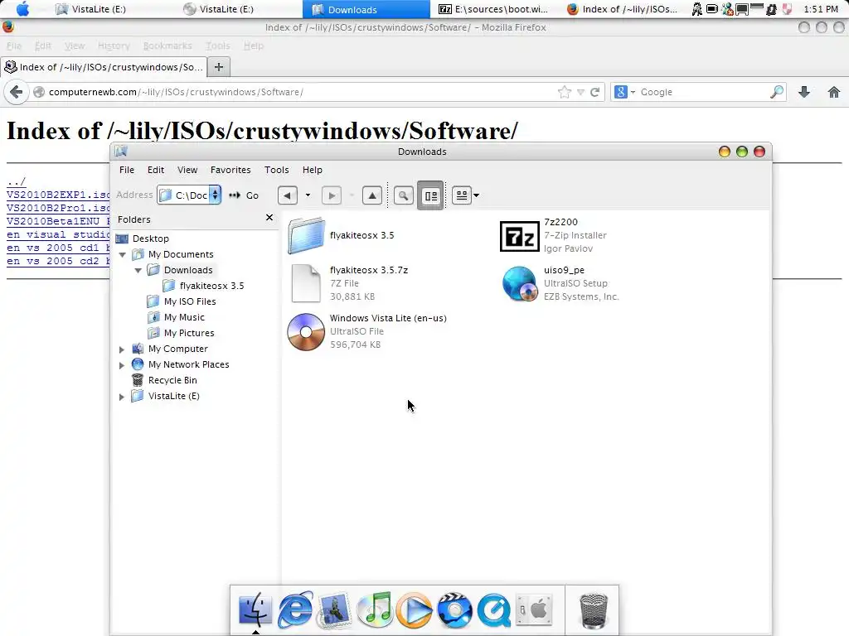Open the Tools menu in Downloads window
The image size is (849, 636).
click(277, 170)
